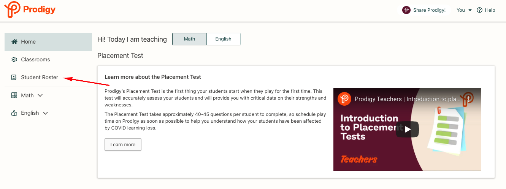Click the Share Prodigy! link

click(429, 10)
